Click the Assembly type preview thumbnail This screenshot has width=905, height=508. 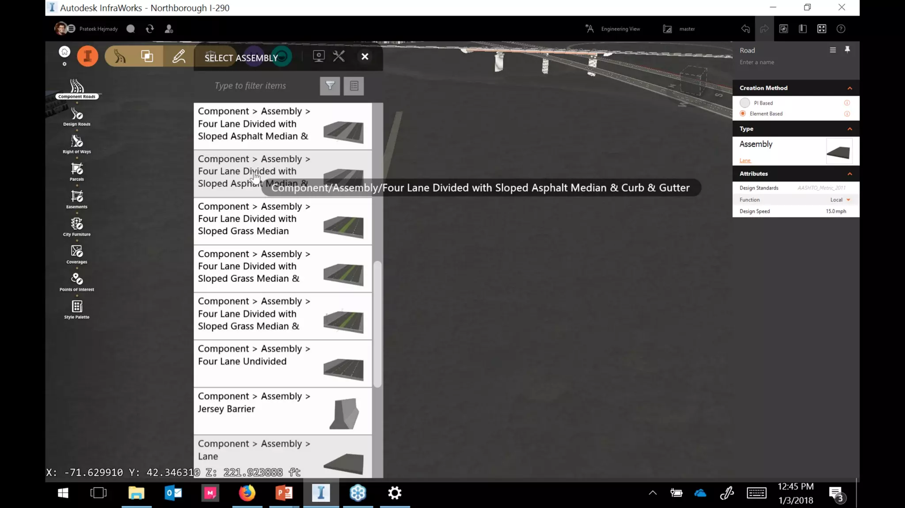pyautogui.click(x=839, y=152)
